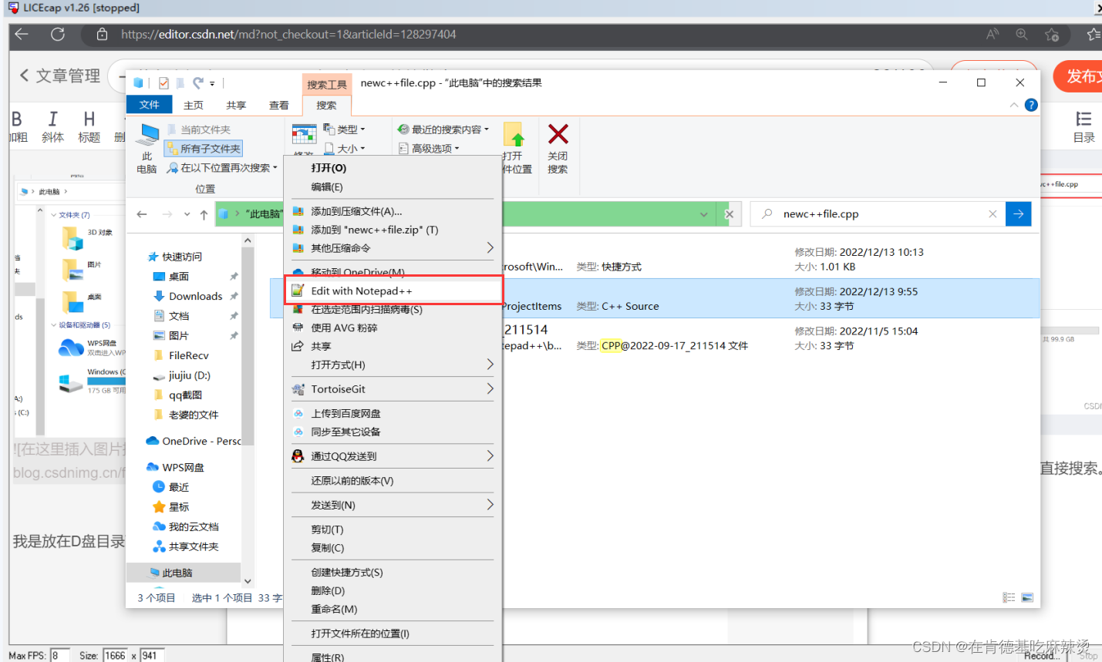Image resolution: width=1102 pixels, height=662 pixels.
Task: Select 所有子文件夹 search scope
Action: (204, 149)
